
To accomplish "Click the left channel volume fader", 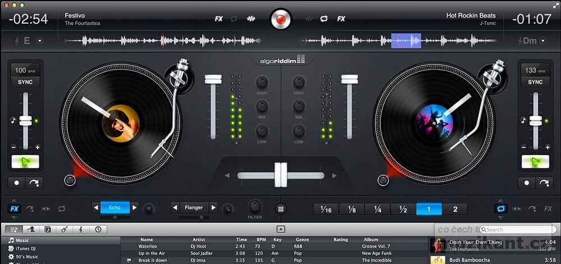I will [x=213, y=80].
